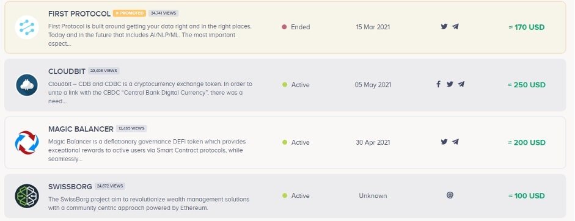Open the CLOUDBIT title link
575x221 pixels.
tap(67, 71)
